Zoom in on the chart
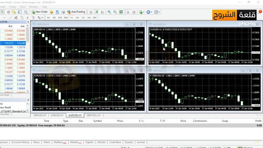The image size is (263, 148). [109, 12]
